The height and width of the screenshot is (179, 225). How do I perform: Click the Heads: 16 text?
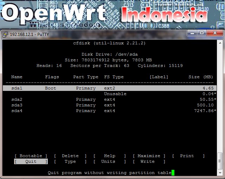(x=49, y=66)
